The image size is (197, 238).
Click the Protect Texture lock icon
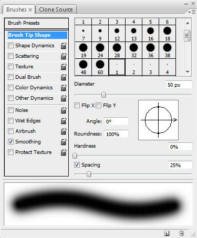point(64,152)
